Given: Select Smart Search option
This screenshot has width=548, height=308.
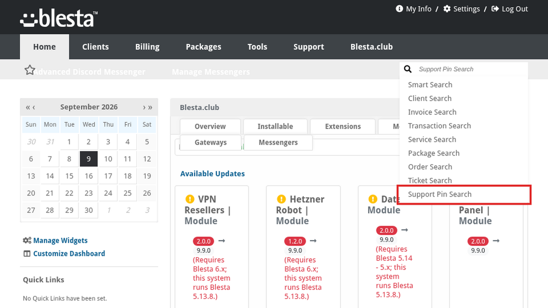Looking at the screenshot, I should click(x=464, y=85).
